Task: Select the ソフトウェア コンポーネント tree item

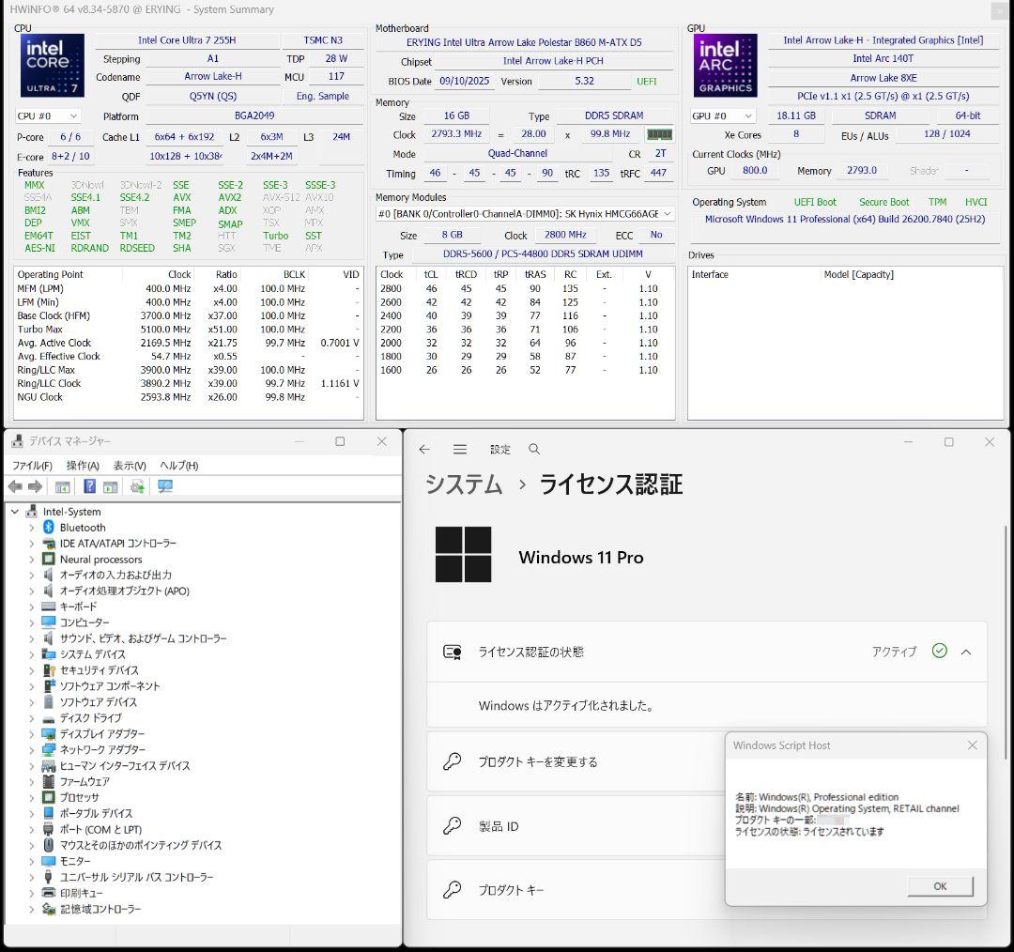Action: (x=109, y=686)
